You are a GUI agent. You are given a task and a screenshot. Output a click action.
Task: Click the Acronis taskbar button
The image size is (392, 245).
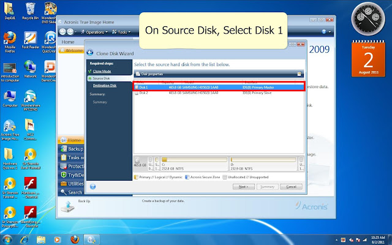91,239
